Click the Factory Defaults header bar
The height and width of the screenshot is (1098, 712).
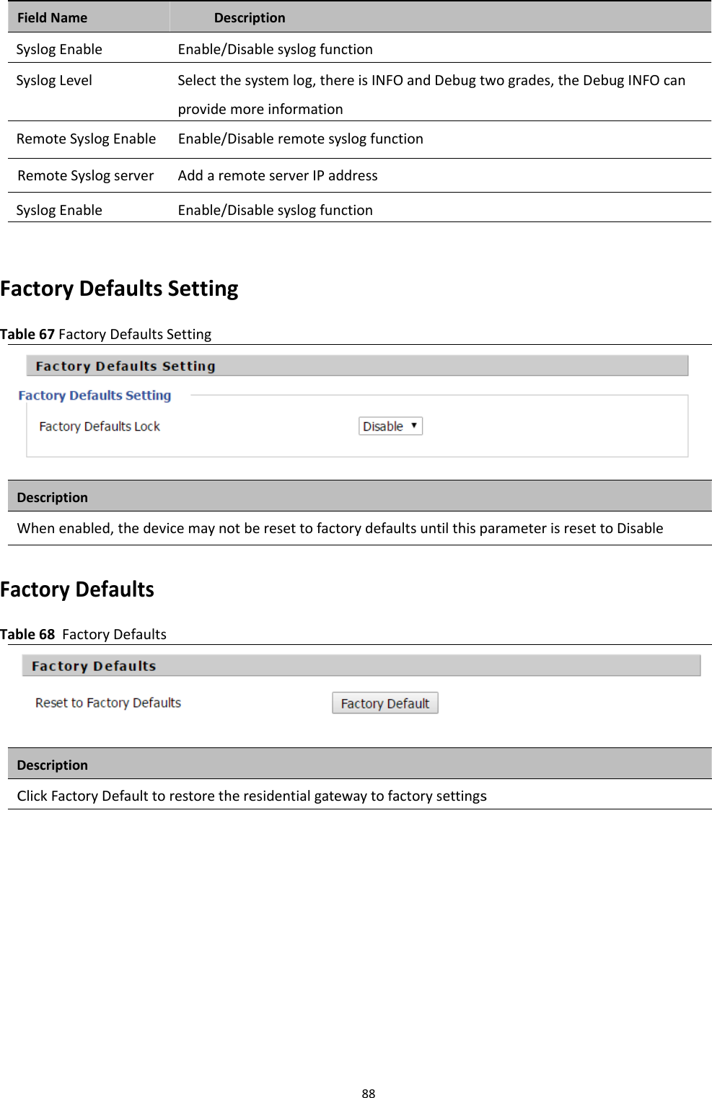coord(361,664)
